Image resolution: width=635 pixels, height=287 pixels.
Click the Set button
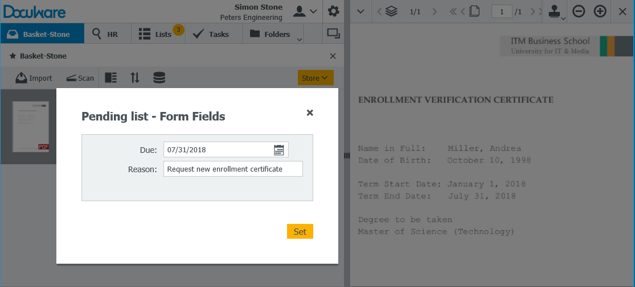300,231
